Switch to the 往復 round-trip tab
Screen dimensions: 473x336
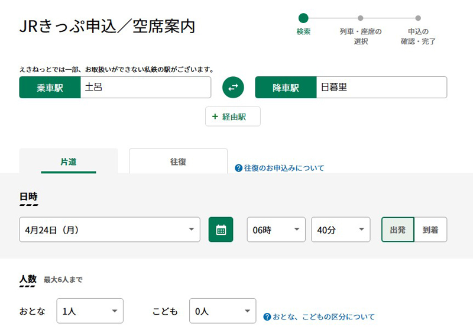[178, 161]
